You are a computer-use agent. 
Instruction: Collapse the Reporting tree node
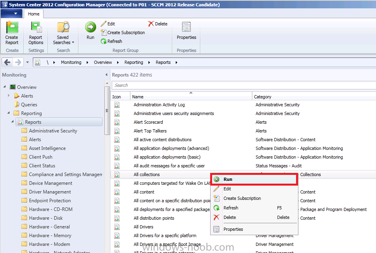click(x=9, y=113)
